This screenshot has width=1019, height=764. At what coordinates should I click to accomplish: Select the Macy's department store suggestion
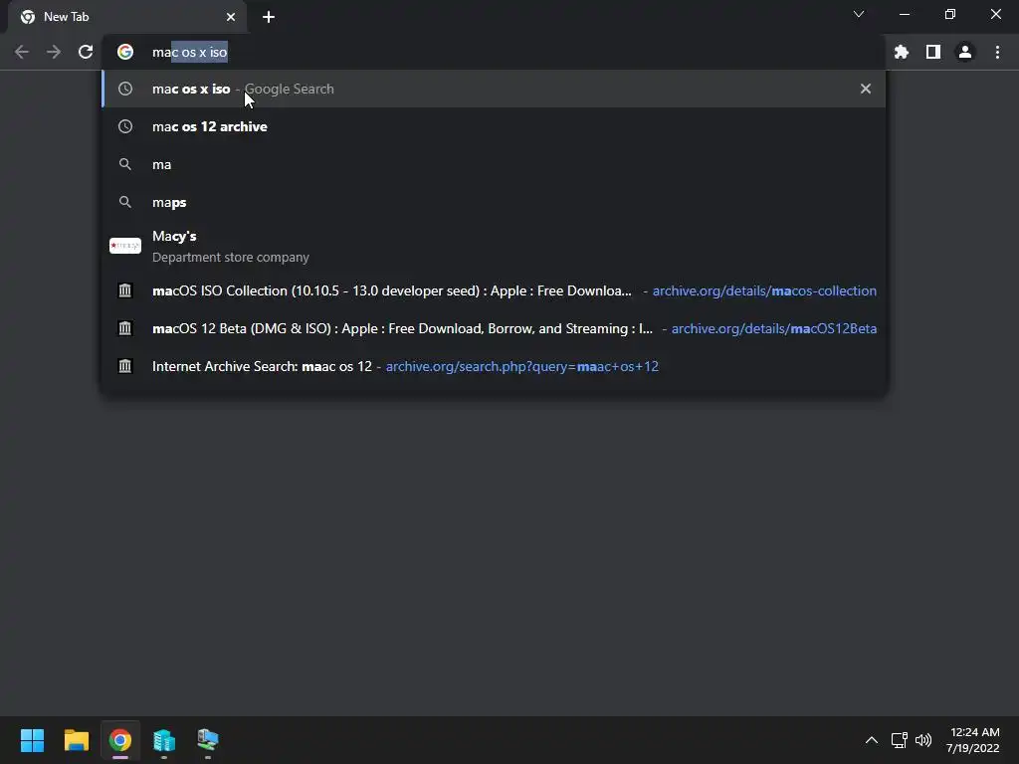(x=494, y=247)
